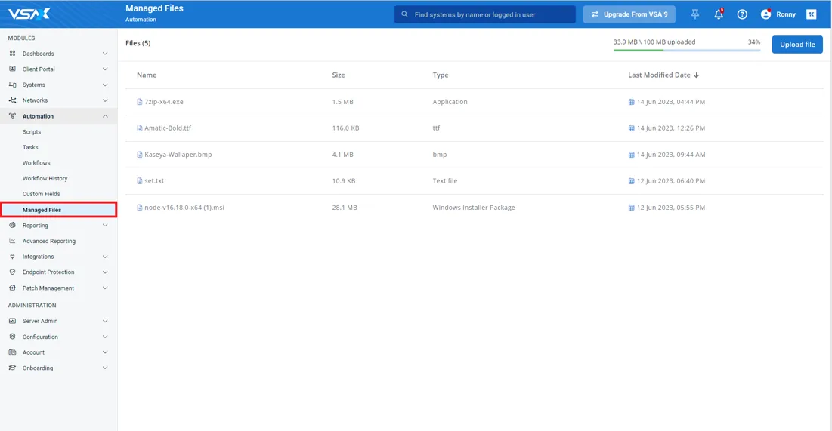Viewport: 832px width, 431px height.
Task: Click the Ronny user profile icon
Action: [x=766, y=14]
